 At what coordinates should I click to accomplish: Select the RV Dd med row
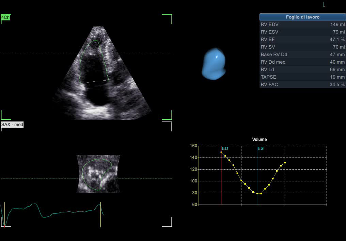(302, 62)
